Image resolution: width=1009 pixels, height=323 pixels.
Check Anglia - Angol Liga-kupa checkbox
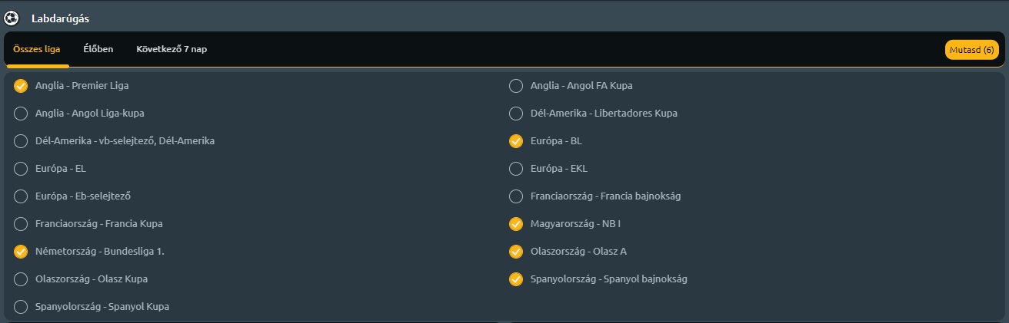[21, 114]
